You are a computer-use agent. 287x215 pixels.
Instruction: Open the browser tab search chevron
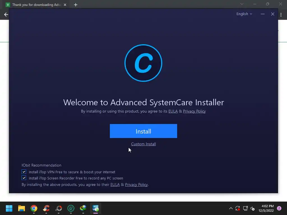[242, 4]
